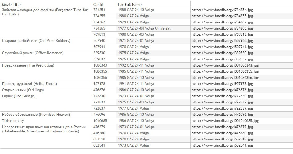
Task: Follow the i957178.jpg URL
Action: tap(222, 84)
